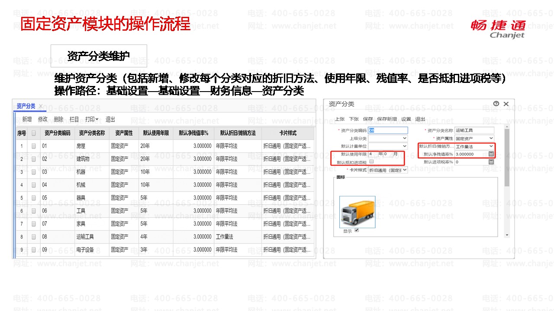This screenshot has height=311, width=554.
Task: Open 设置 in the dialog toolbar
Action: pos(406,119)
